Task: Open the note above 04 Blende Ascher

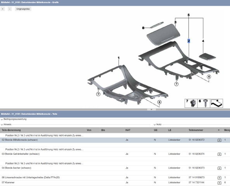Action: pyautogui.click(x=44, y=163)
